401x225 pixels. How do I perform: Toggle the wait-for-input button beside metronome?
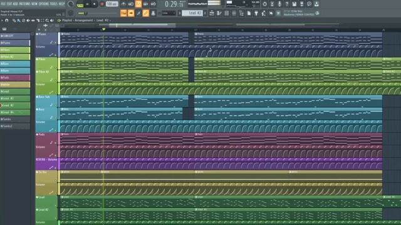point(131,4)
